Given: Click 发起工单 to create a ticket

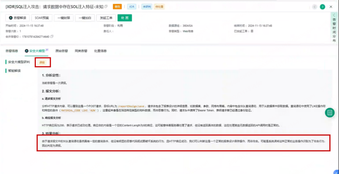Looking at the screenshot, I should [x=106, y=18].
